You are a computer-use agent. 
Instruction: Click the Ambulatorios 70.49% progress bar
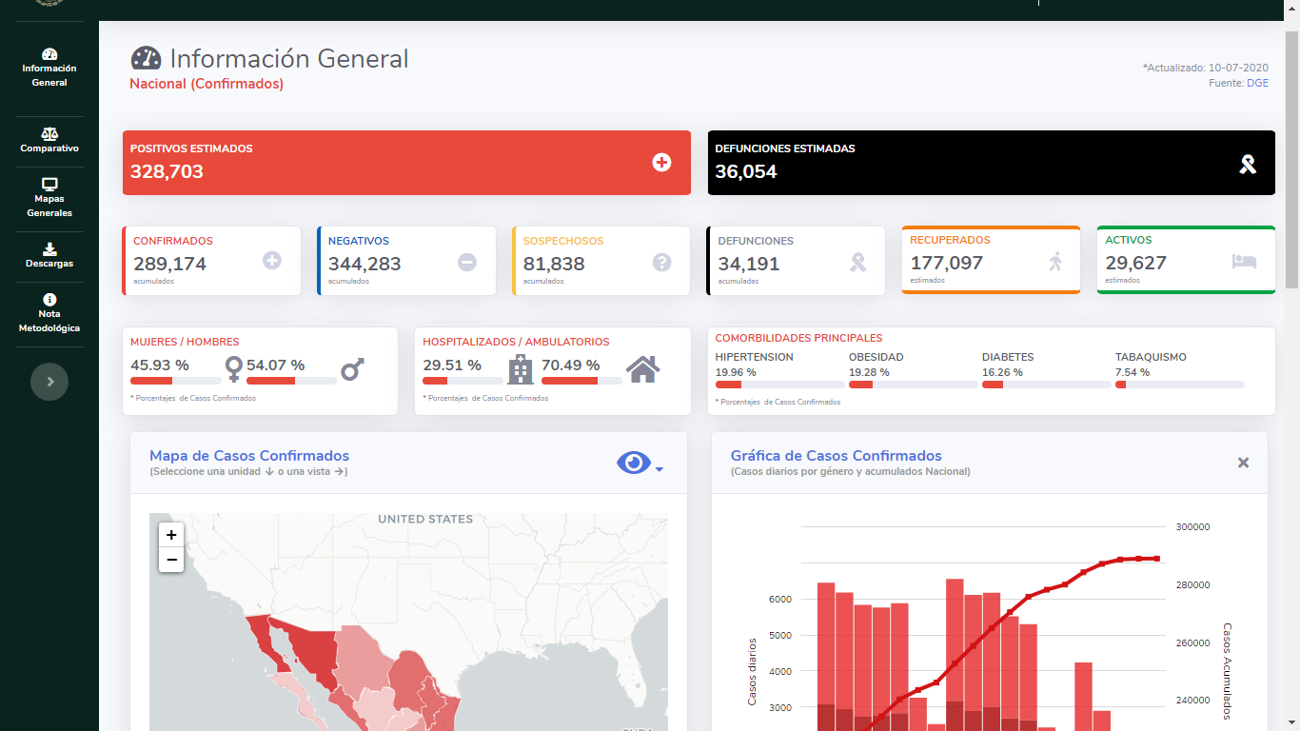tap(581, 381)
